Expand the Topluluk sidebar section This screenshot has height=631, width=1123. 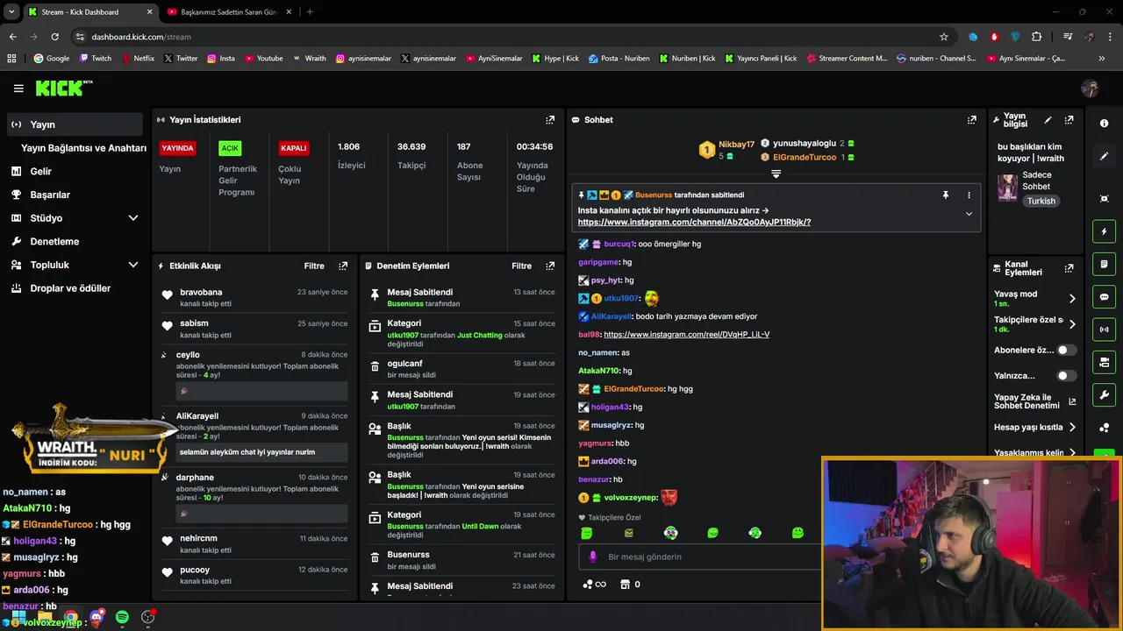[x=133, y=265]
